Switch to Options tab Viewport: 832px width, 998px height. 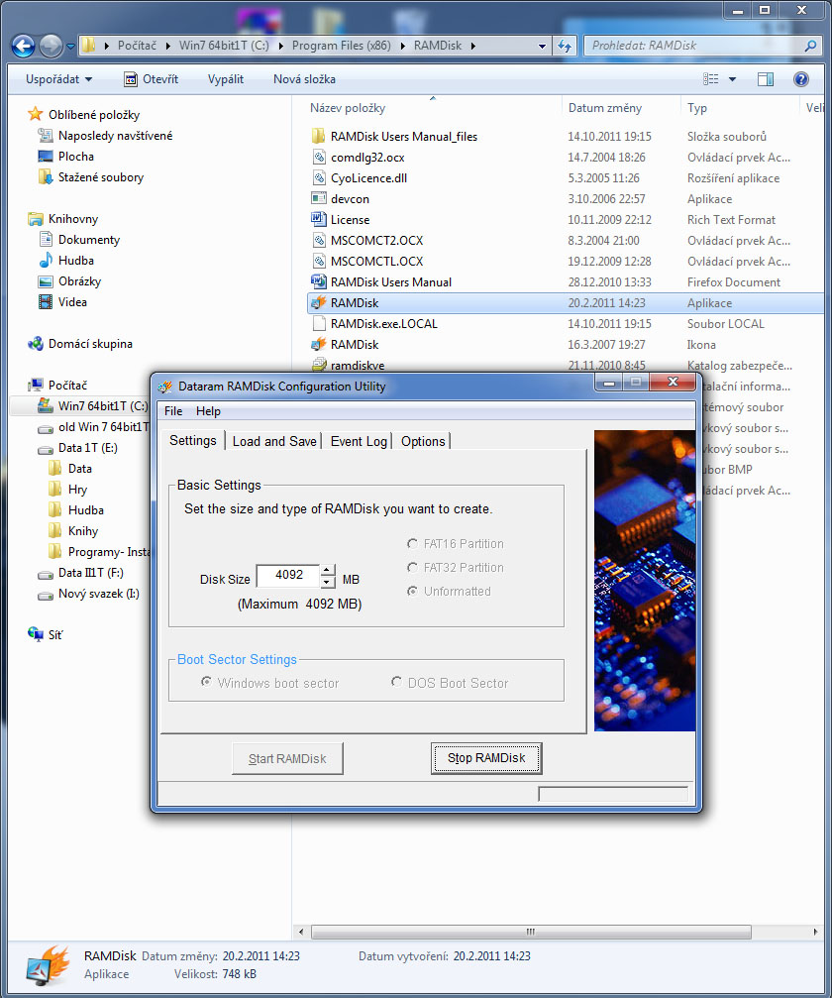pos(423,441)
